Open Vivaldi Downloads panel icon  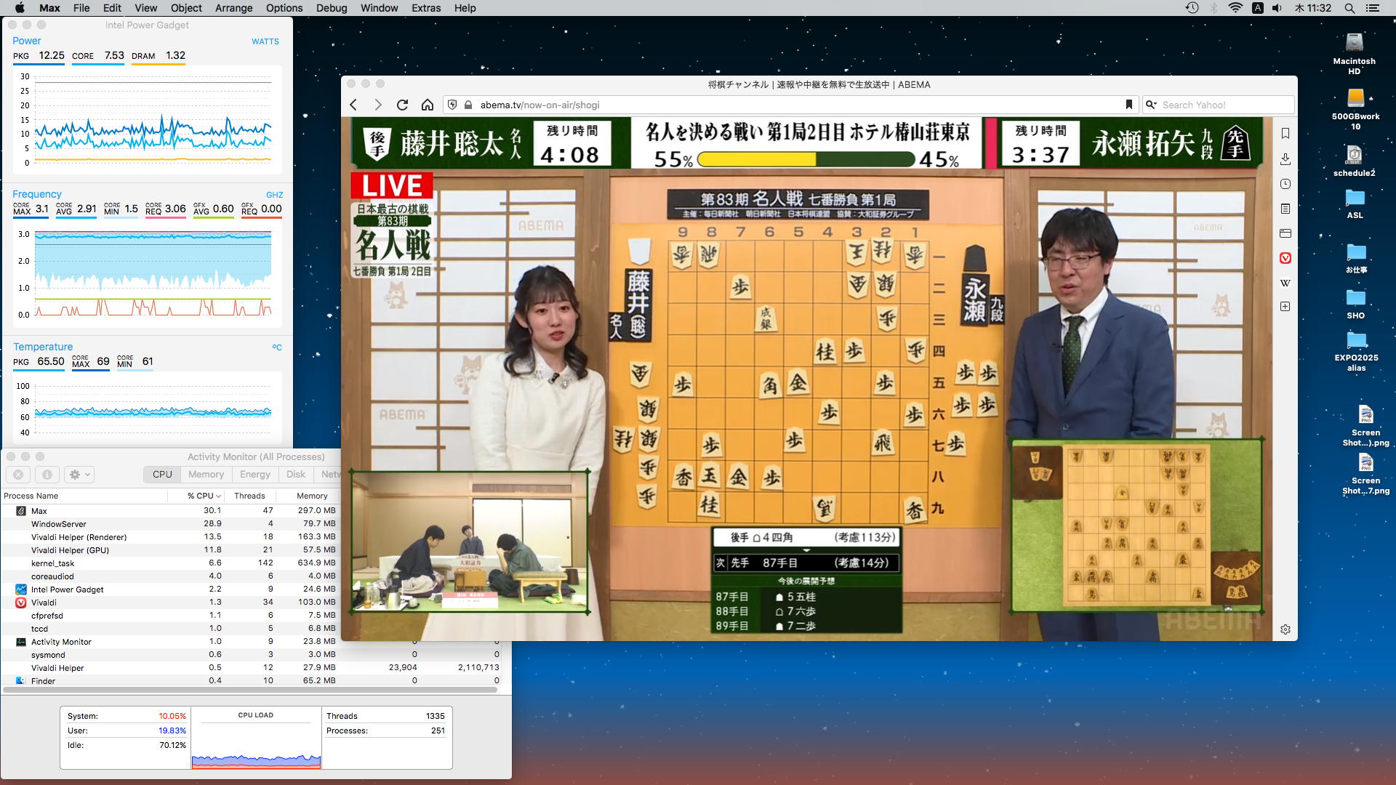1285,158
